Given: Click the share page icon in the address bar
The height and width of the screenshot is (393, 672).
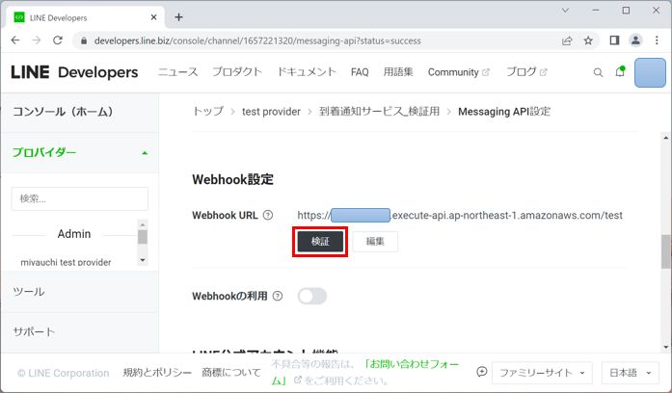Looking at the screenshot, I should click(567, 40).
